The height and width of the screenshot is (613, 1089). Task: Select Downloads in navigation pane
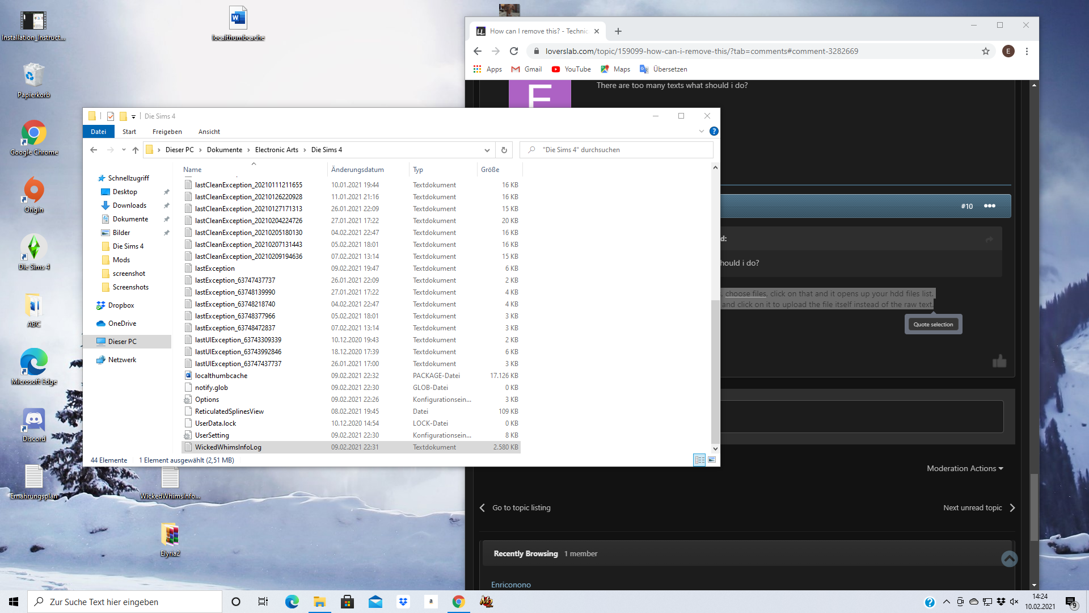click(129, 205)
